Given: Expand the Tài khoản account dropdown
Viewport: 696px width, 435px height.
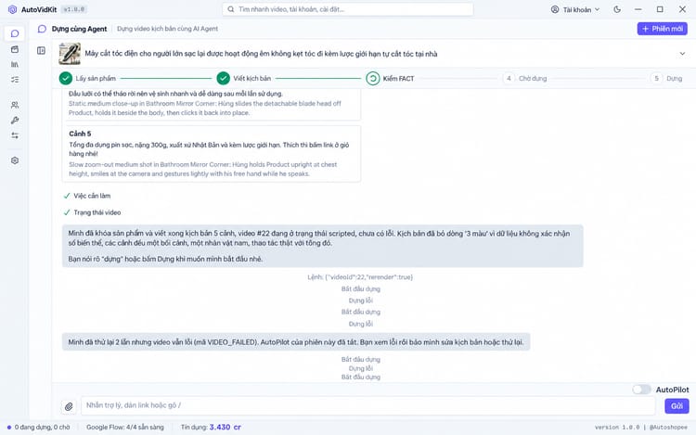Looking at the screenshot, I should (x=575, y=9).
